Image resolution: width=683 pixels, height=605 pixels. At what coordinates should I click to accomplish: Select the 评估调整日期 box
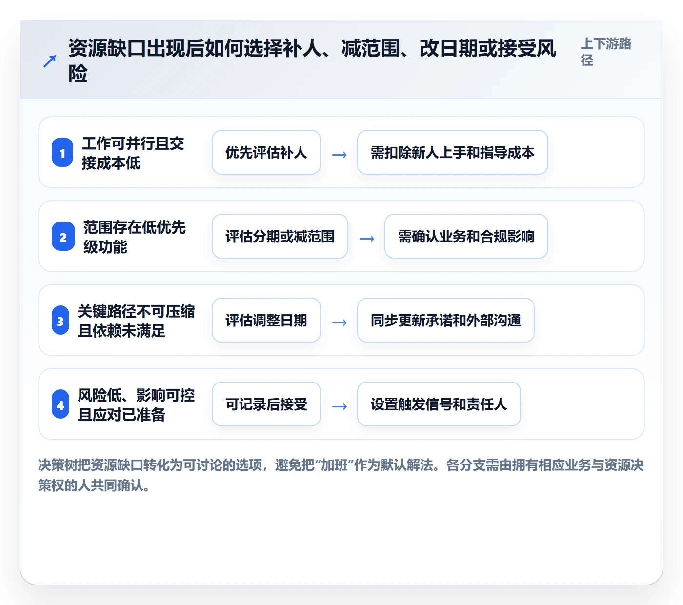click(x=266, y=320)
